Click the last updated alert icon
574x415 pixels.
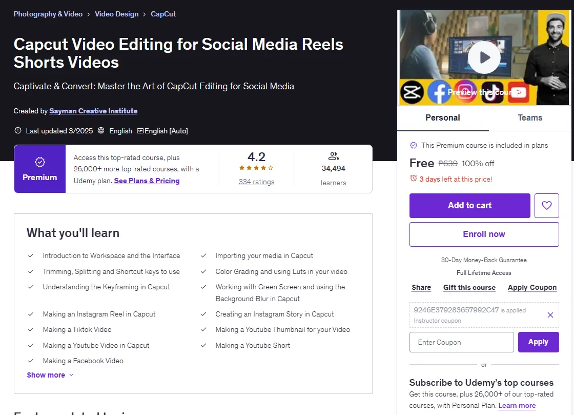click(17, 130)
